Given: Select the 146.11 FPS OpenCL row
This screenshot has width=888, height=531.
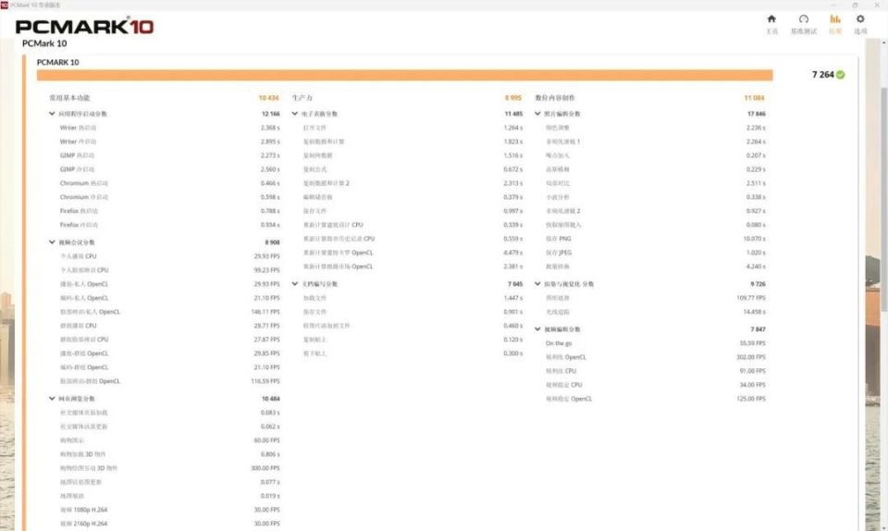Looking at the screenshot, I should click(x=169, y=312).
